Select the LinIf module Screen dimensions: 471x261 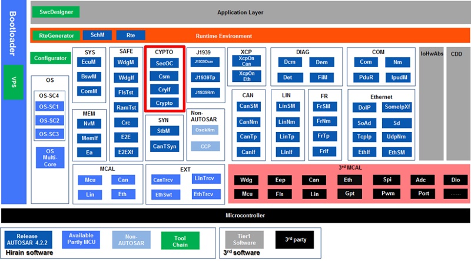(287, 152)
